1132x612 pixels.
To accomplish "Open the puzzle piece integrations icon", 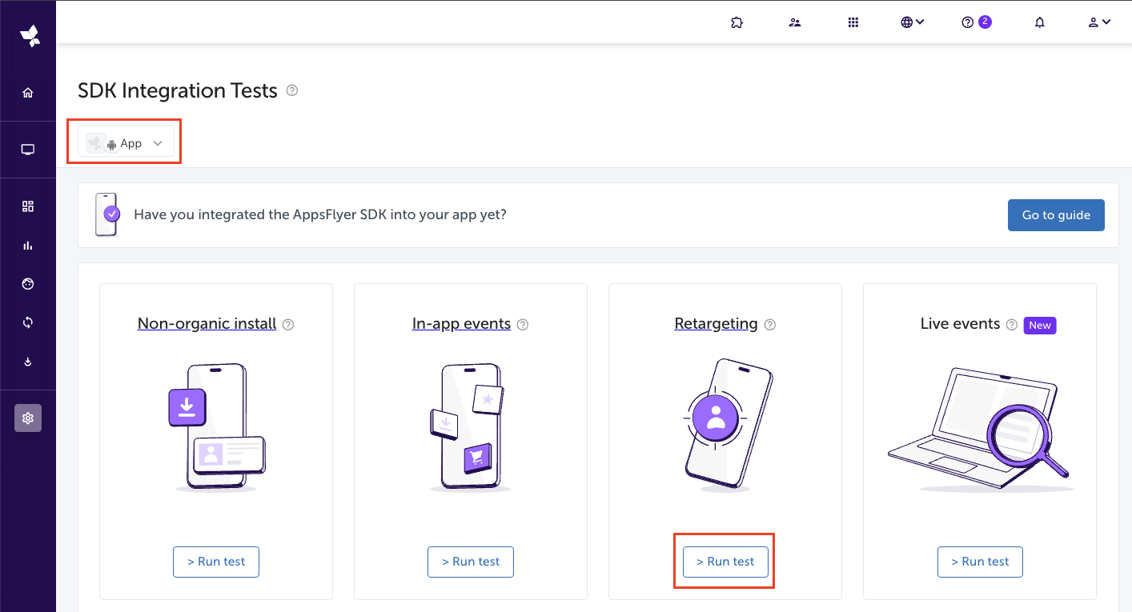I will [x=737, y=22].
